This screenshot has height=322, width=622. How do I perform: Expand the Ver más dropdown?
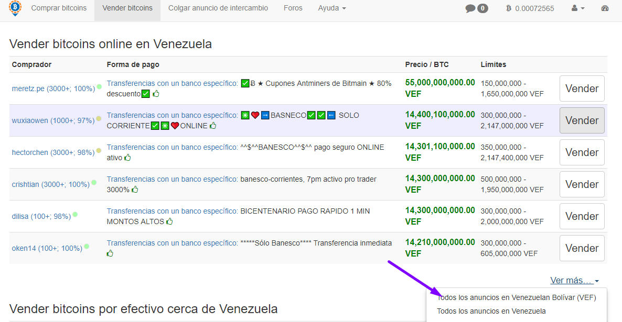click(x=574, y=281)
